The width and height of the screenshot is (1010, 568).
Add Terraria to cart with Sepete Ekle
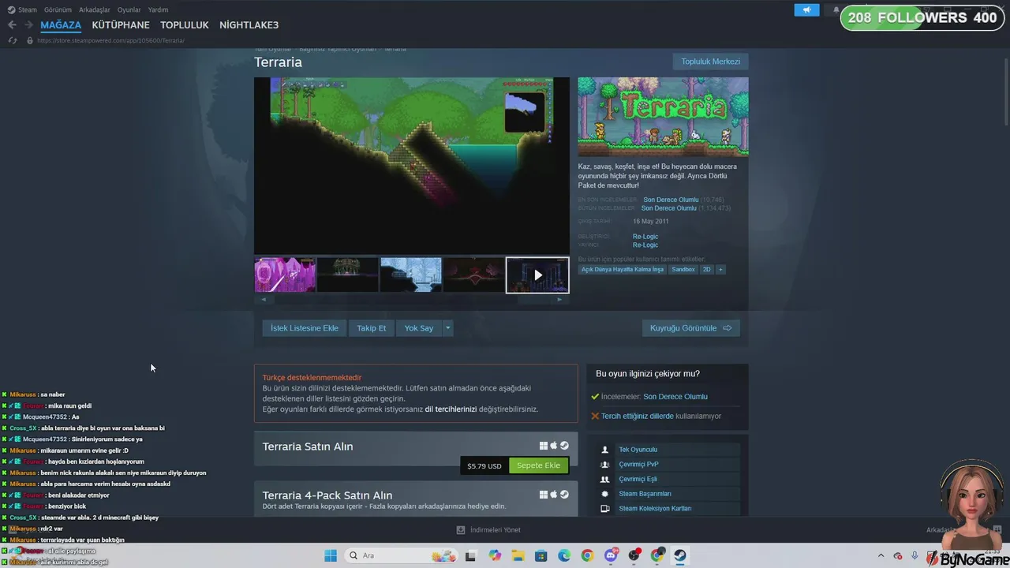(538, 465)
